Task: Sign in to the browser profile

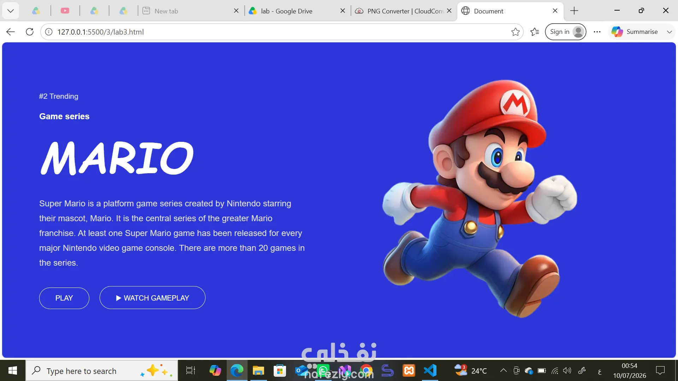Action: (565, 32)
